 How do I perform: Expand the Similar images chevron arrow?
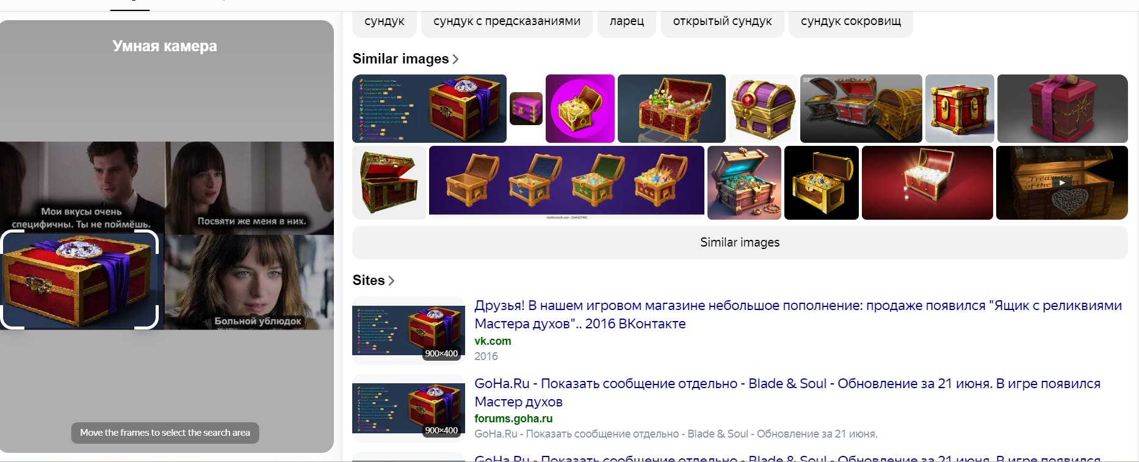(x=455, y=59)
